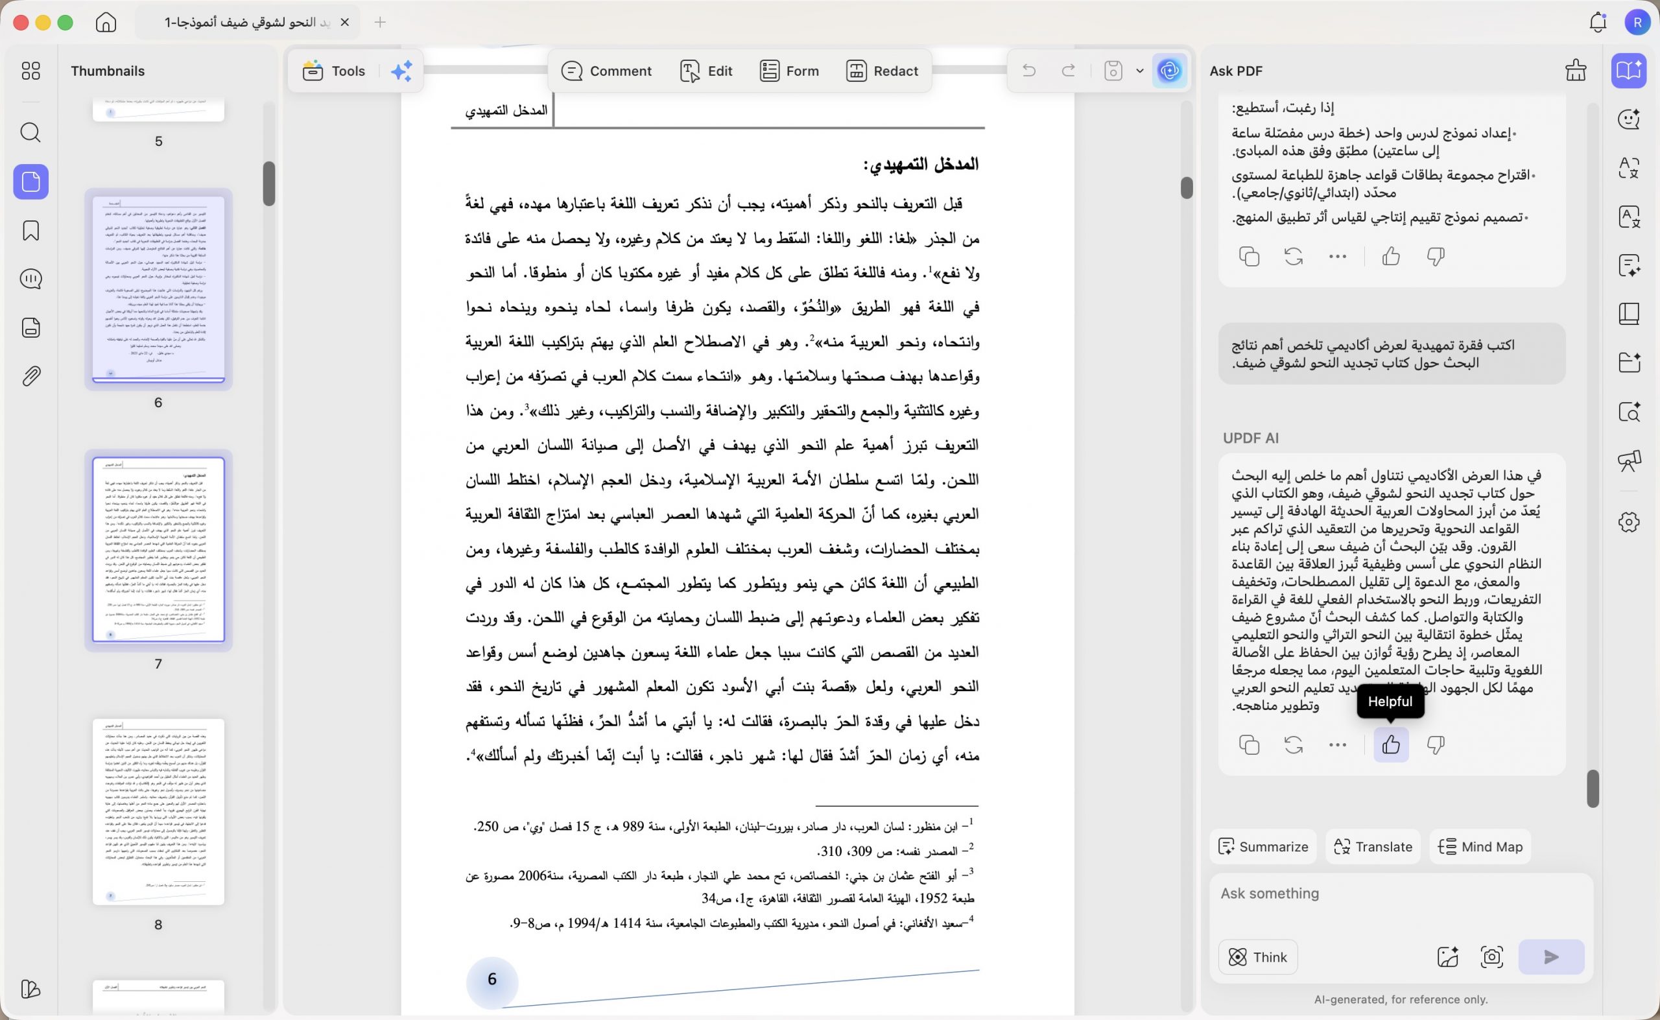Open the bookmarks panel
Viewport: 1660px width, 1020px height.
pyautogui.click(x=31, y=230)
